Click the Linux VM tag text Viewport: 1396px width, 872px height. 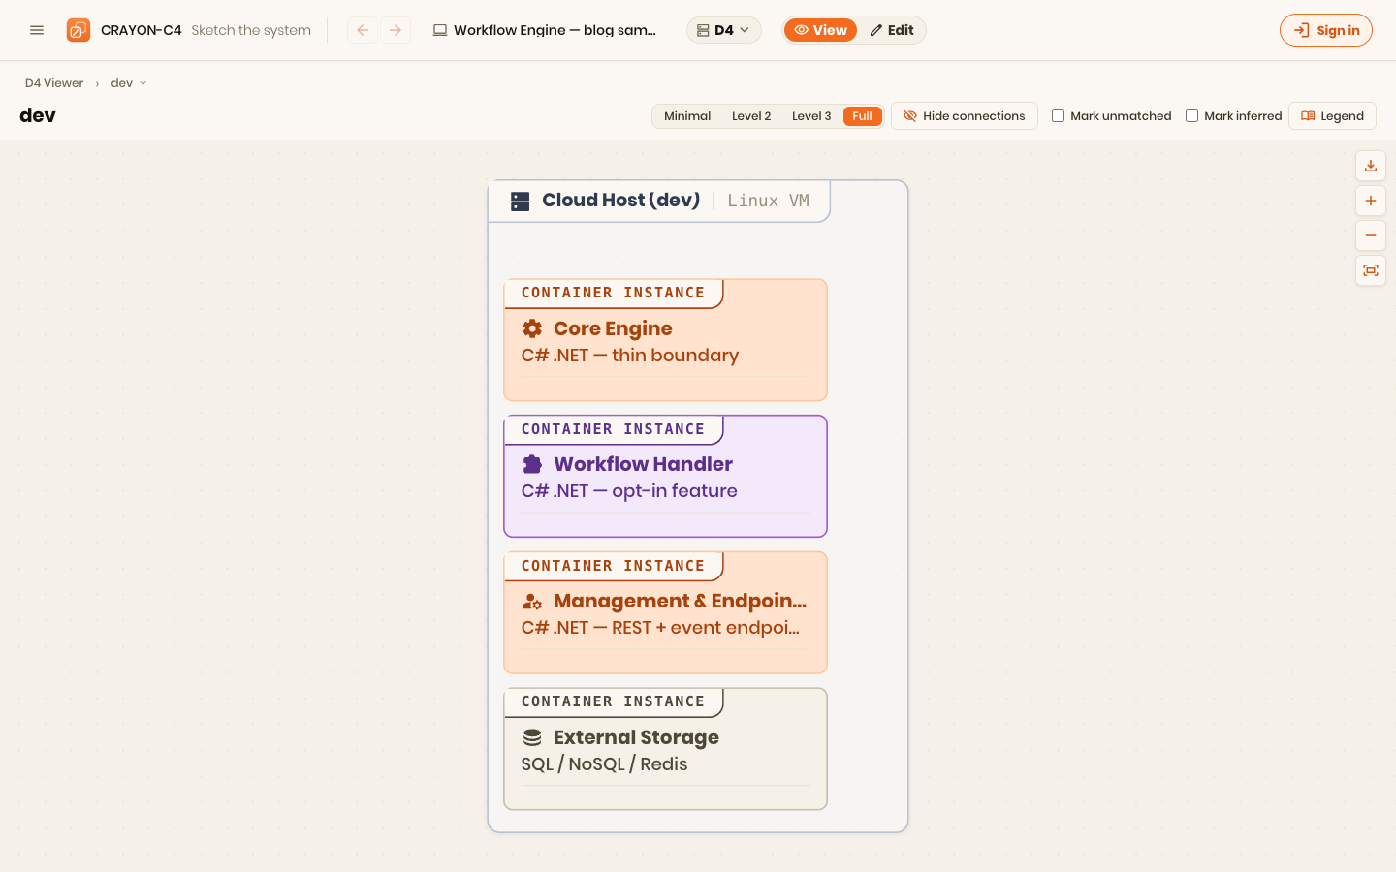[768, 201]
